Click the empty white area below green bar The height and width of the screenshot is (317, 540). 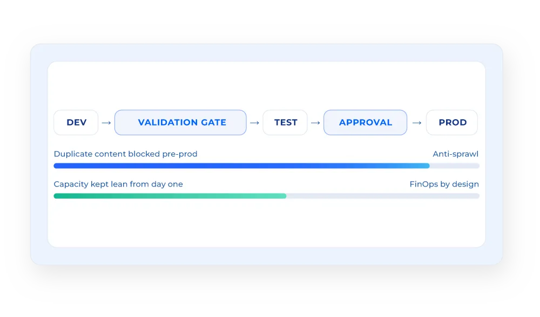pos(267,223)
